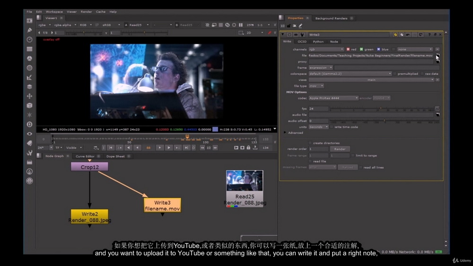Open the units Seconds dropdown

pyautogui.click(x=318, y=127)
